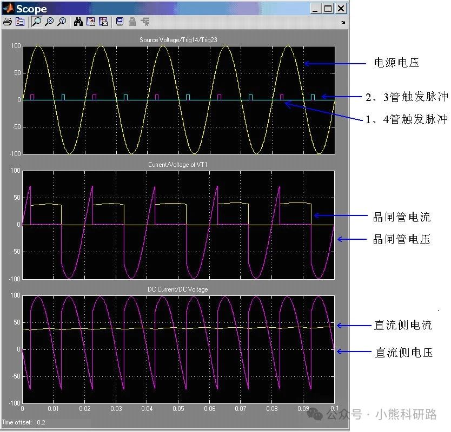Click the 'Time offset: 0.2' status text
The height and width of the screenshot is (432, 451).
point(24,422)
